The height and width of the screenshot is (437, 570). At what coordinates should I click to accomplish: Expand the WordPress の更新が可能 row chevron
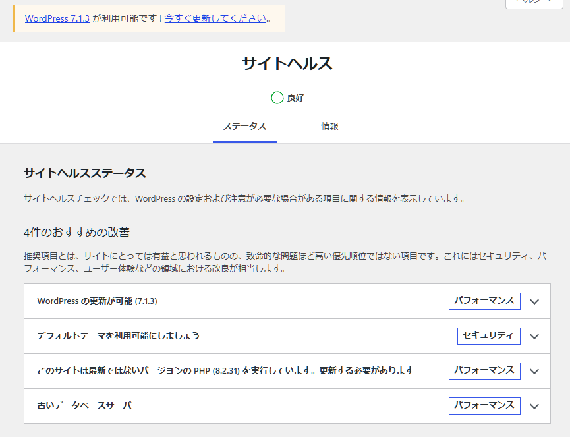point(534,301)
